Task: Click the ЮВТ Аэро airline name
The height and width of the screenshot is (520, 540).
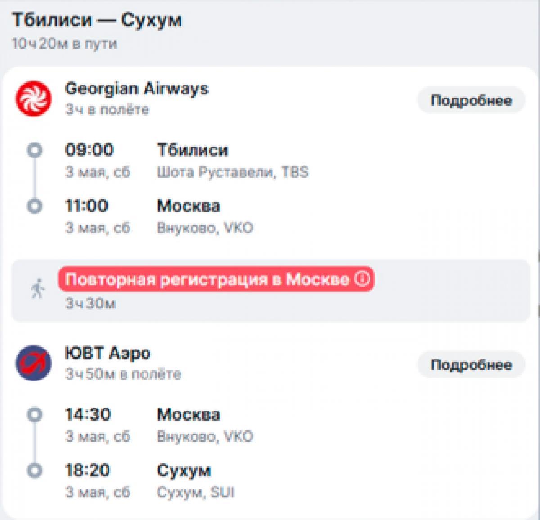Action: click(x=108, y=353)
